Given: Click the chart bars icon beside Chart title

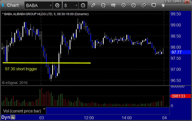Looking at the screenshot, I should click(4, 5).
